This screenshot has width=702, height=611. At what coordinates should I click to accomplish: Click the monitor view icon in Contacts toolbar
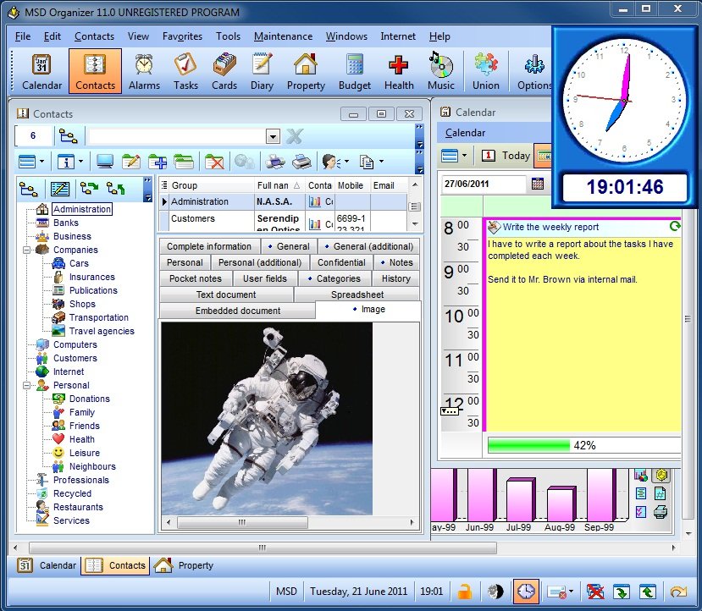click(x=105, y=162)
